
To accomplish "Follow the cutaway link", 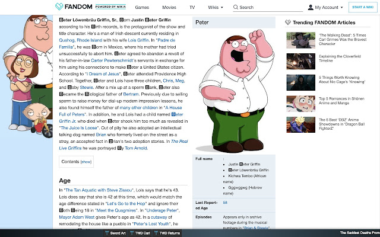I will coord(159,217).
